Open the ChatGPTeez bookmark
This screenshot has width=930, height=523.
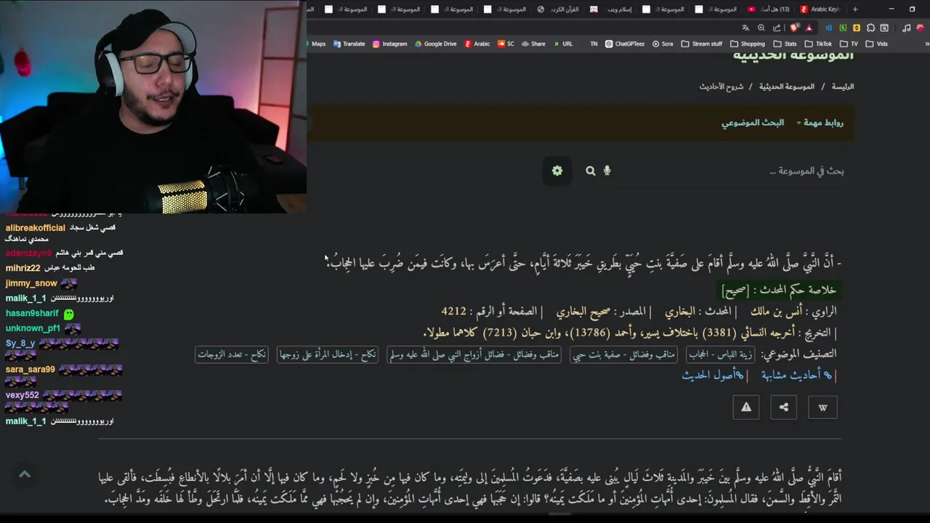[x=624, y=44]
